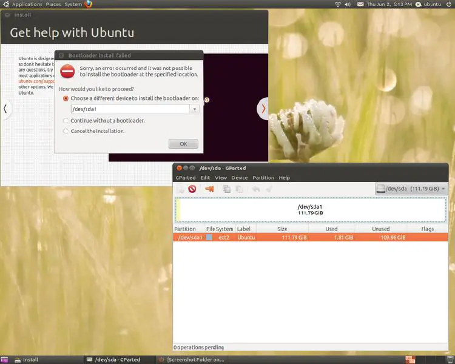
Task: Open the bootloader device dropdown arrow
Action: click(194, 109)
